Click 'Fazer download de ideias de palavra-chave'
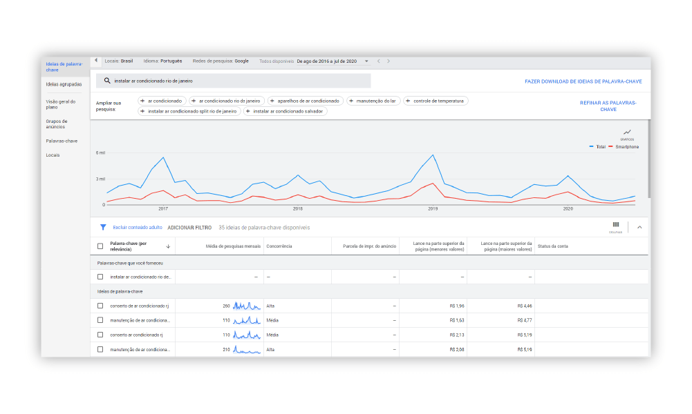The image size is (692, 414). (583, 81)
